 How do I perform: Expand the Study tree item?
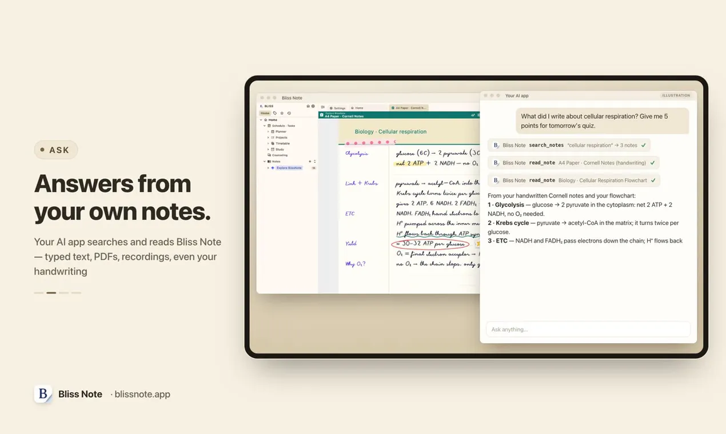(268, 150)
